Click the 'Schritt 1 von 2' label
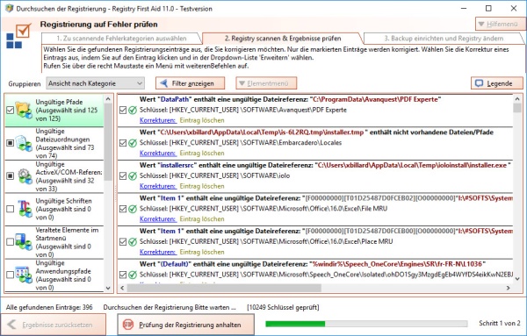Viewport: 527px width, 336px height. click(500, 323)
